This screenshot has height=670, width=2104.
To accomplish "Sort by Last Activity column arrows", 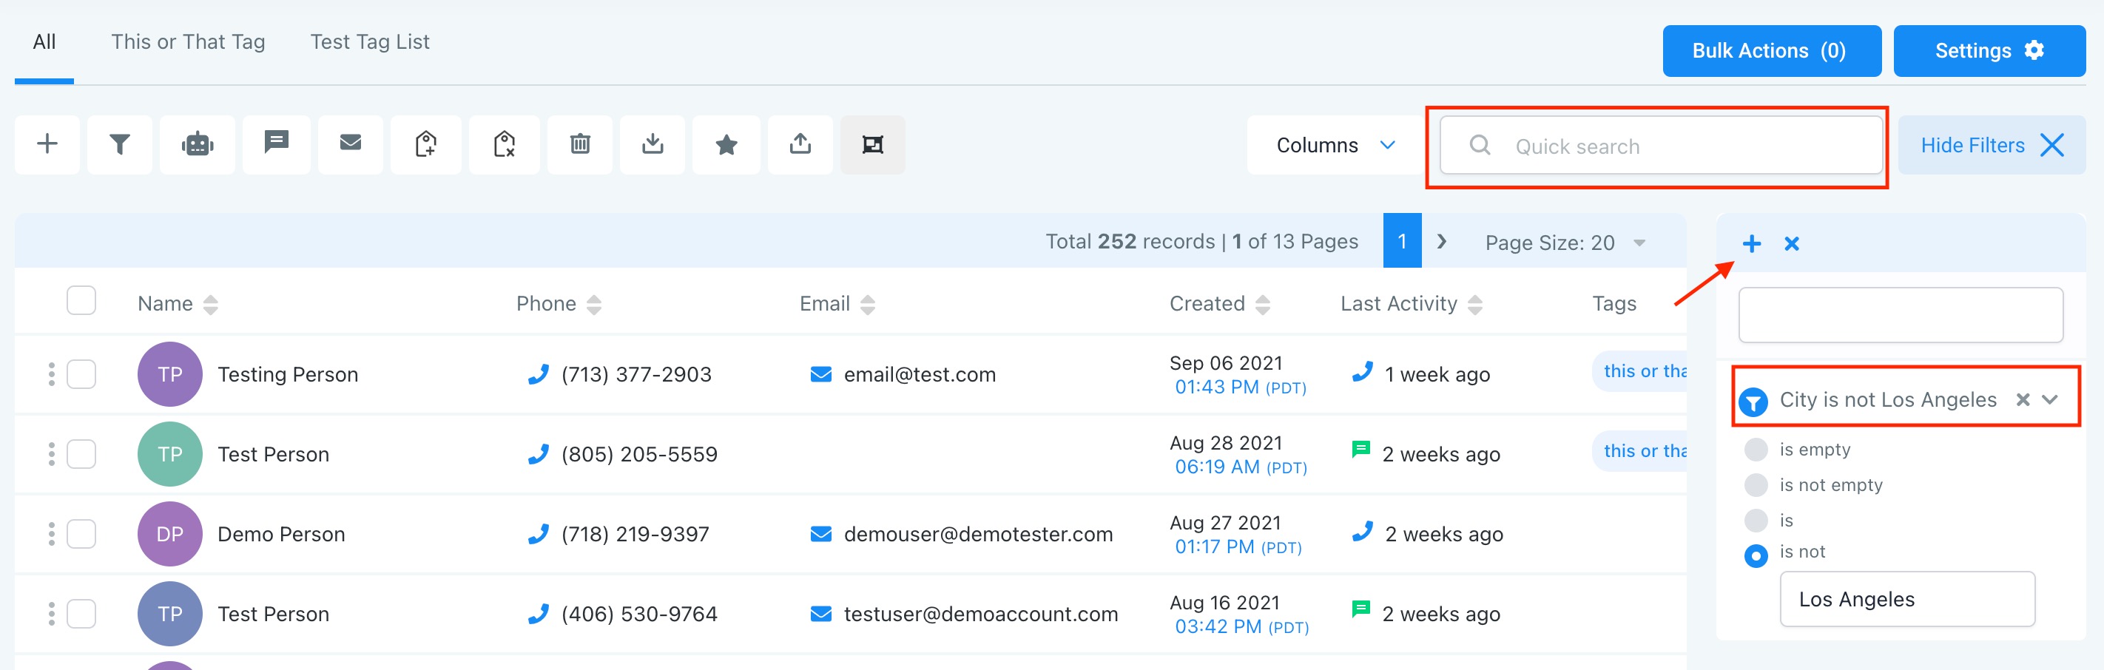I will pyautogui.click(x=1475, y=305).
